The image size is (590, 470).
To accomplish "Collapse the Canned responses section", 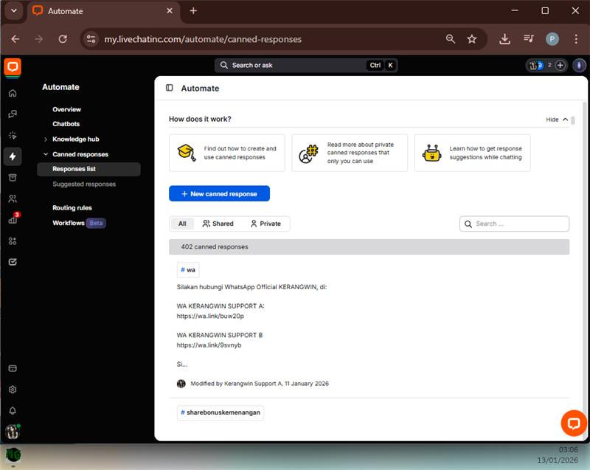I will [x=46, y=154].
